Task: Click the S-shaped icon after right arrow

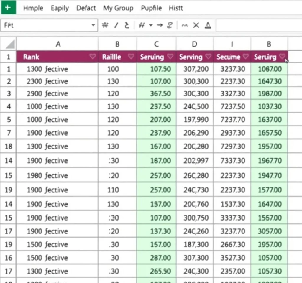Action: coord(169,25)
